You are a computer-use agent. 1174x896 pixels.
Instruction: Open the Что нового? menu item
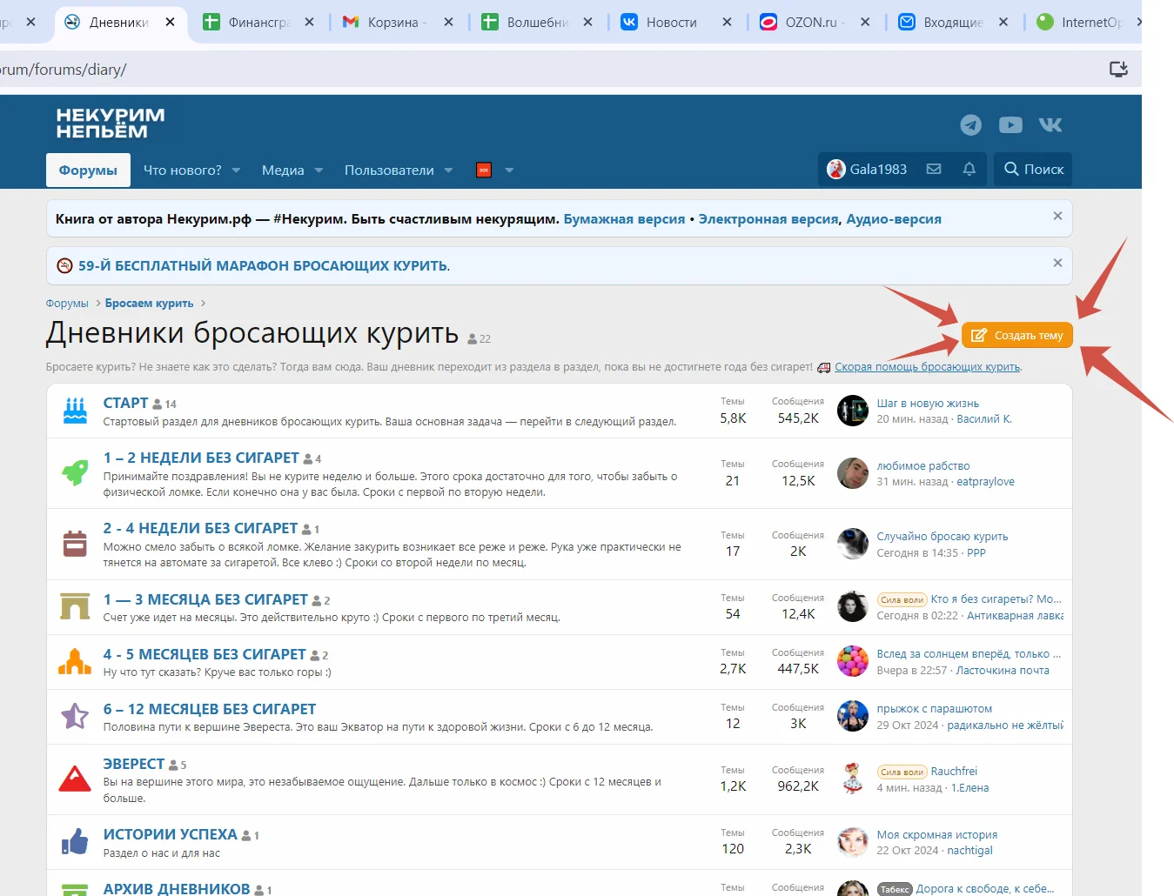[183, 171]
